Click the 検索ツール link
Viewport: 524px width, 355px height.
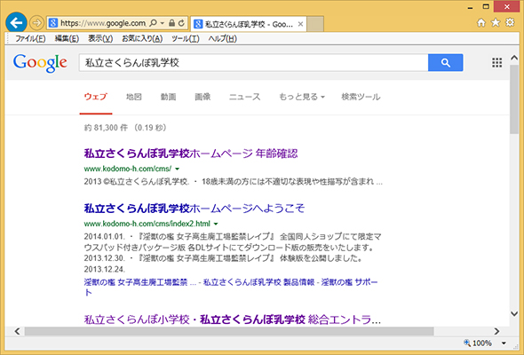tap(361, 97)
